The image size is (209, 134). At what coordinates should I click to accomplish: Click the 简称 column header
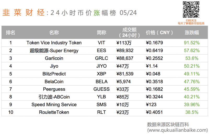(101, 33)
